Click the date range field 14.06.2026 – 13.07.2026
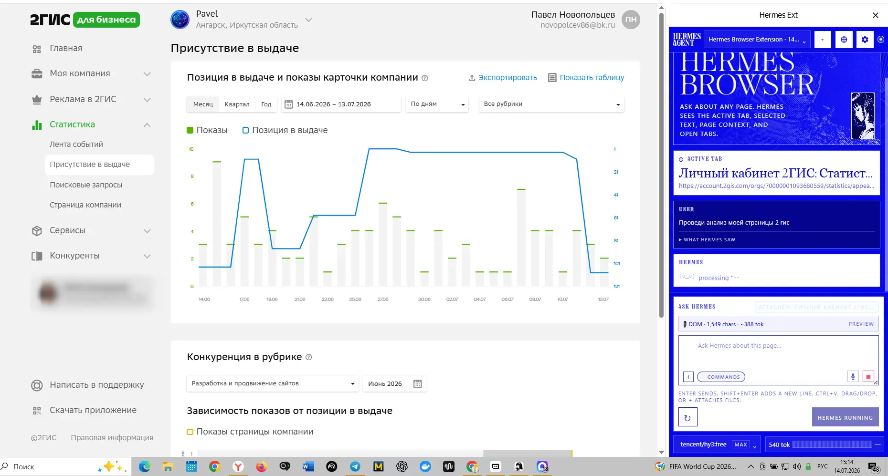Viewport: 888px width, 476px height. click(x=341, y=104)
